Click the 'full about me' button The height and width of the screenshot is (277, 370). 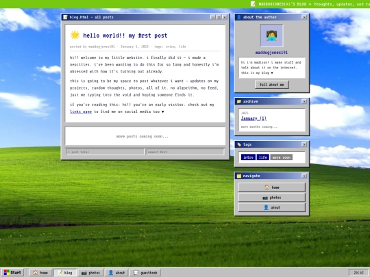click(271, 85)
